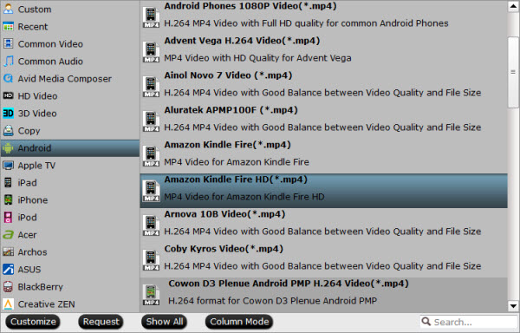Open the Recent formats category
The image size is (520, 333).
point(70,27)
